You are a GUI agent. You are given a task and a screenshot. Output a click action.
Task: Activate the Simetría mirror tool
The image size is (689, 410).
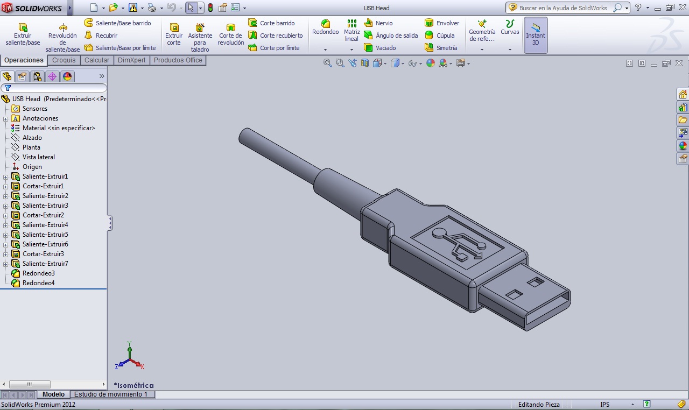(x=441, y=48)
